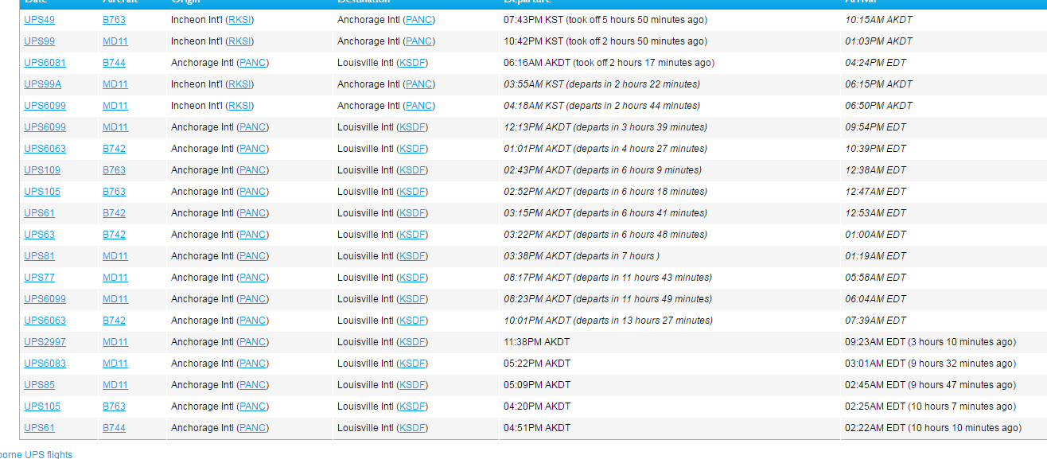This screenshot has height=459, width=1047.
Task: Open RKSI origin link in UPS49 row
Action: [x=239, y=20]
